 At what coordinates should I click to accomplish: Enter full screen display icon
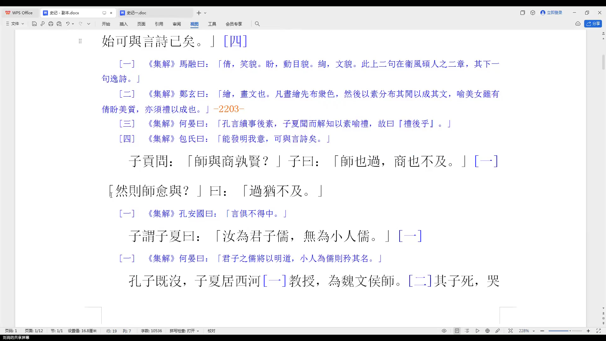598,331
